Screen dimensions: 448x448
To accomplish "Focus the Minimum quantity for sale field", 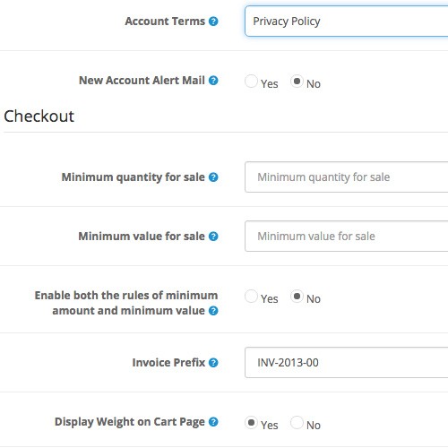I will click(347, 177).
